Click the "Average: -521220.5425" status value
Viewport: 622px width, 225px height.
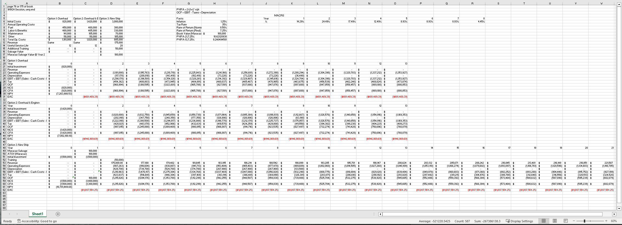[x=435, y=221]
